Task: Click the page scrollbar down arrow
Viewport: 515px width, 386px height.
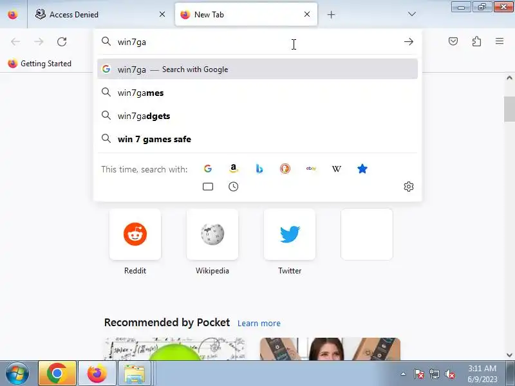Action: pyautogui.click(x=509, y=355)
